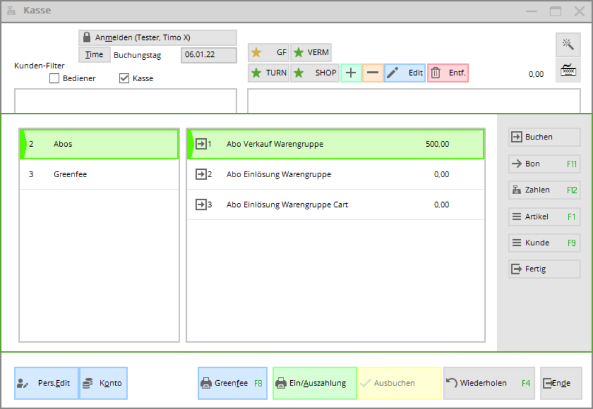Uncheck the Kasse checkbox
Image resolution: width=593 pixels, height=409 pixels.
(x=124, y=78)
